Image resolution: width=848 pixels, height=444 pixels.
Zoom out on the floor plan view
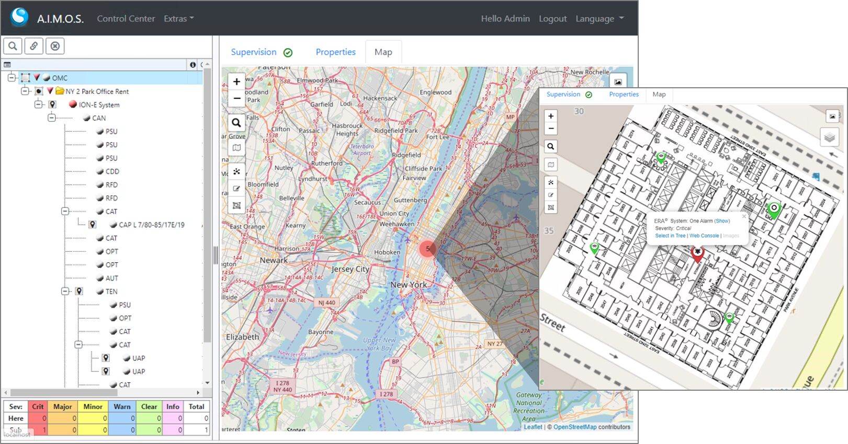(x=551, y=128)
